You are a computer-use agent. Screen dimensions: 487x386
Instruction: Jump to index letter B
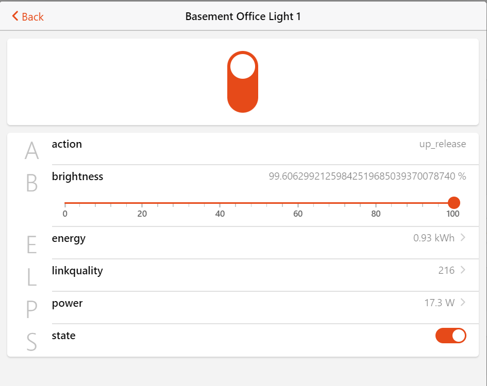point(32,183)
